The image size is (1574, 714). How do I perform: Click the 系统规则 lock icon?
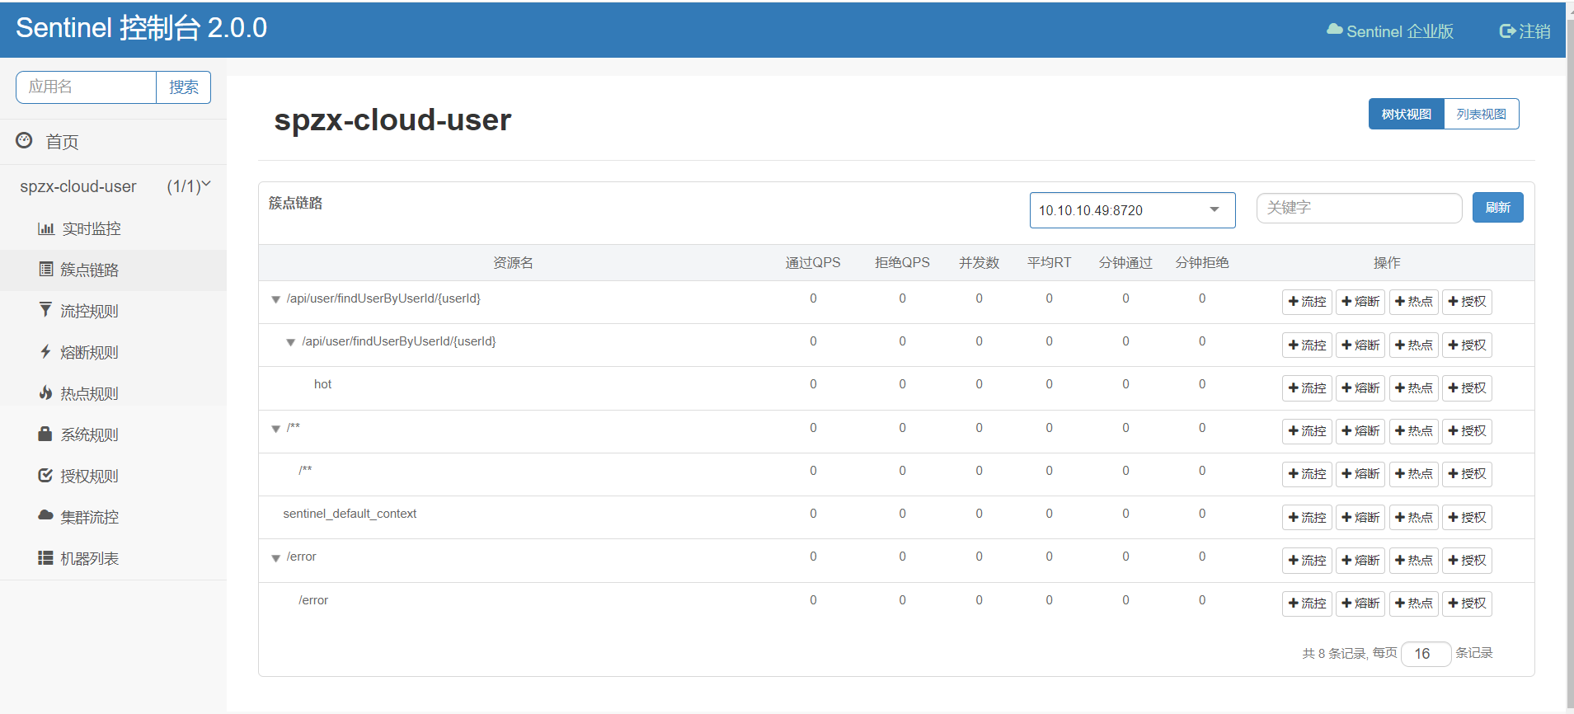[x=45, y=434]
